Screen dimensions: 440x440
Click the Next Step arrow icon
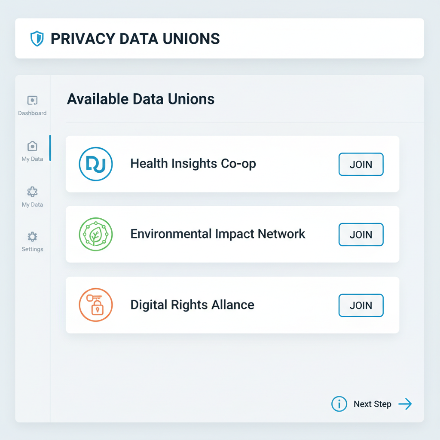pyautogui.click(x=404, y=404)
